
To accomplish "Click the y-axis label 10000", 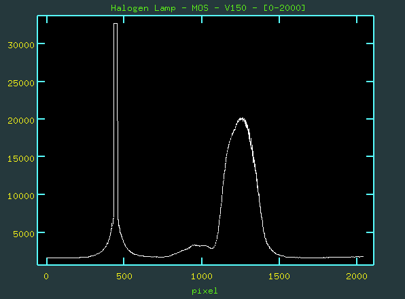I will tap(21, 196).
